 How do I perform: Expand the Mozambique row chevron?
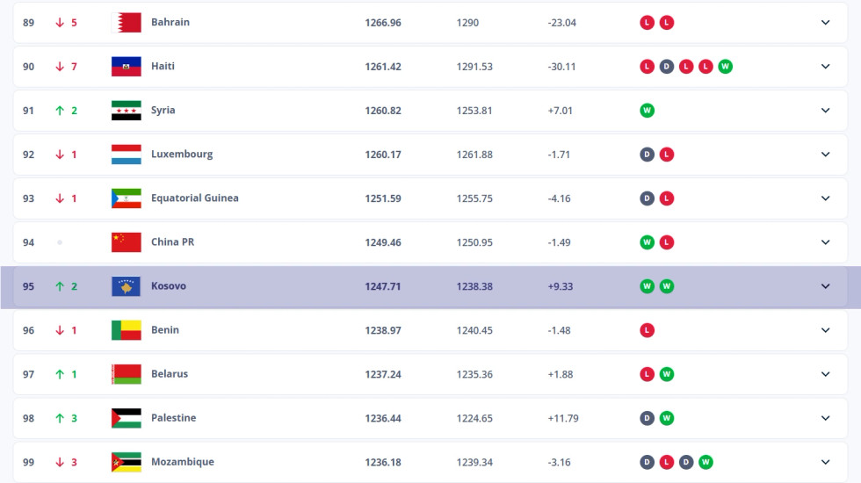(x=825, y=462)
